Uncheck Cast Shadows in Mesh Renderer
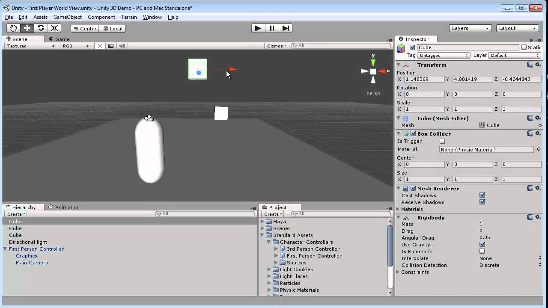This screenshot has width=548, height=308. (x=482, y=195)
